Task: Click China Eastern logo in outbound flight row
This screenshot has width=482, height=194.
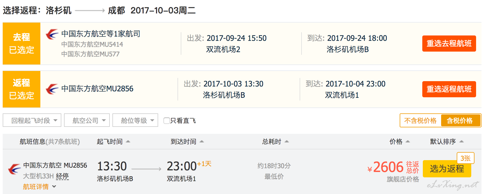Action: 52,34
